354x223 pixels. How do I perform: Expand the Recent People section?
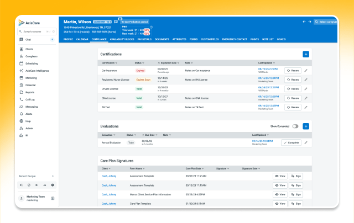53,176
